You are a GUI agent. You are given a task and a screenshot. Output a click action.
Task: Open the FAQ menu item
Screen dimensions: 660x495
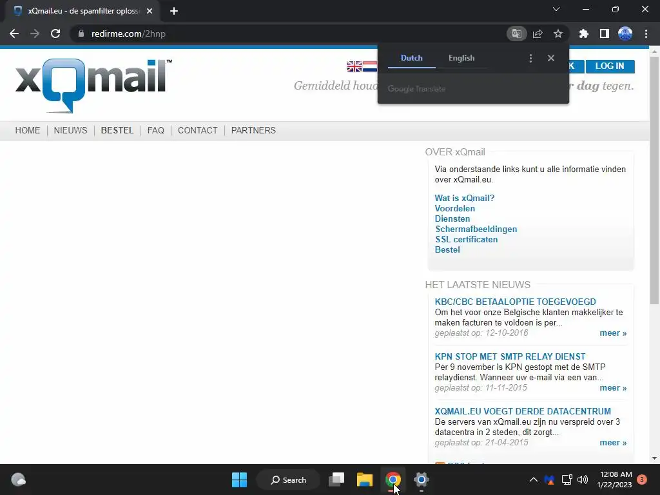(156, 130)
